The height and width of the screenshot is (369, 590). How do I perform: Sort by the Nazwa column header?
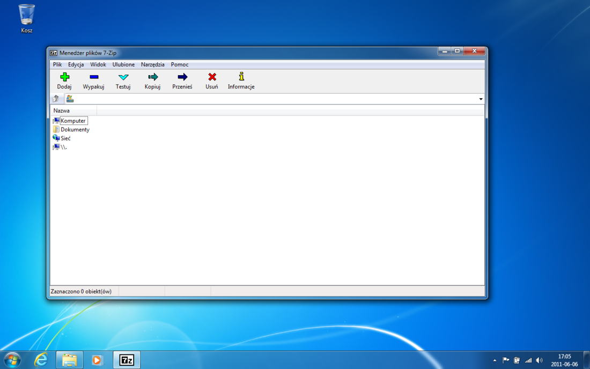pos(73,110)
